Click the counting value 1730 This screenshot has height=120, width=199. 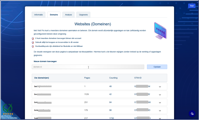(112, 118)
